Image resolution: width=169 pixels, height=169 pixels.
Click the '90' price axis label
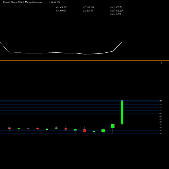[x=161, y=100]
